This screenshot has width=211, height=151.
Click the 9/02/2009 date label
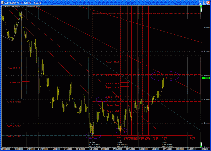[x=105, y=149]
